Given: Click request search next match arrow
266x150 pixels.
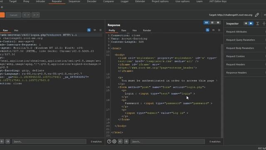Looking at the screenshot, I should pyautogui.click(x=7, y=141).
